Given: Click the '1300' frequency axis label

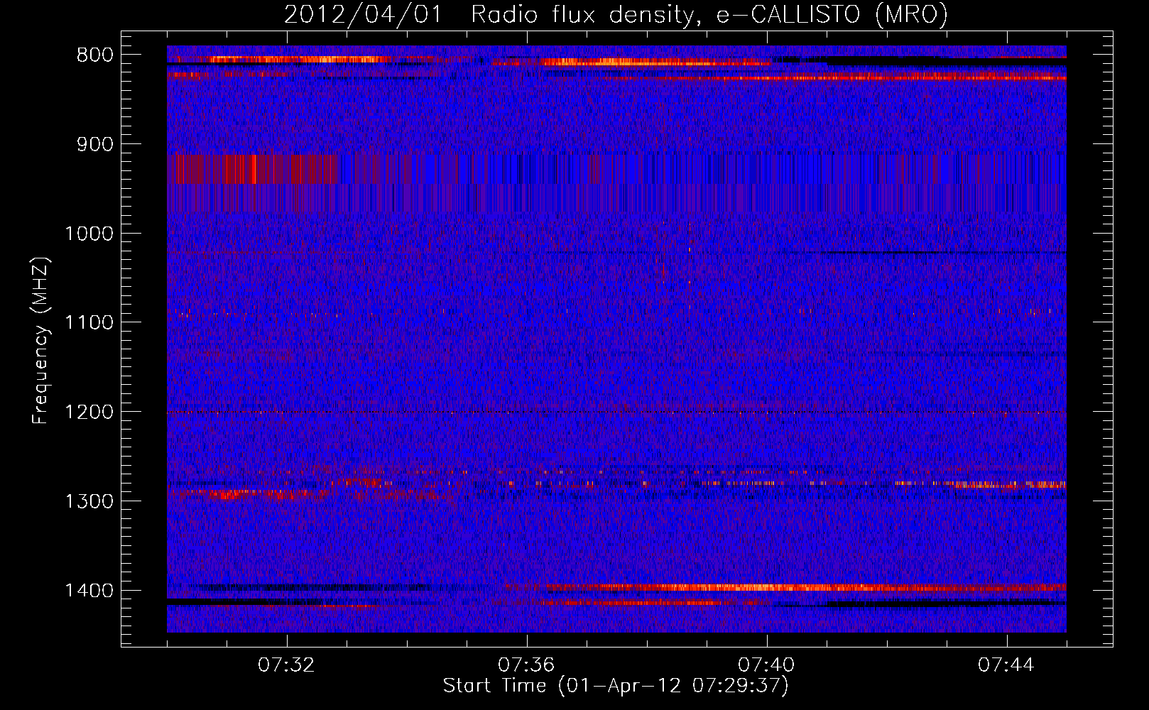Looking at the screenshot, I should coord(89,502).
